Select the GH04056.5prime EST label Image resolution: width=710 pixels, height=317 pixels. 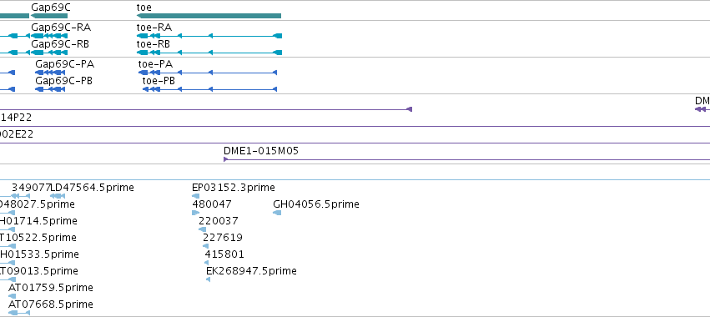(x=316, y=204)
